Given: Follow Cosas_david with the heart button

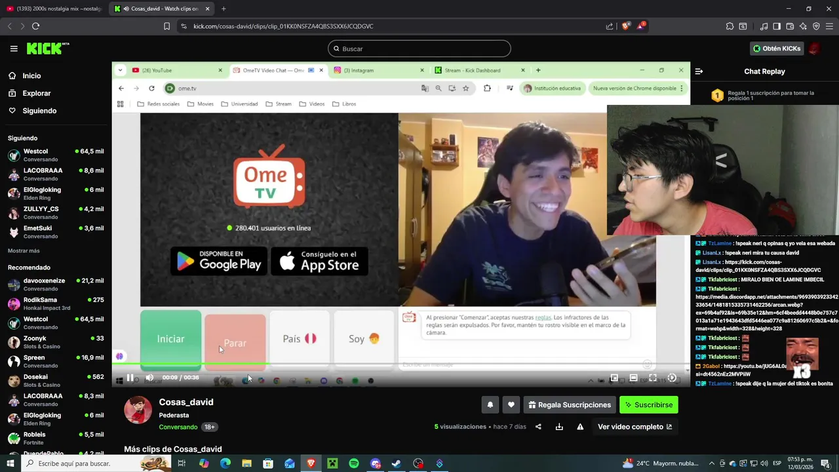Looking at the screenshot, I should tap(511, 405).
